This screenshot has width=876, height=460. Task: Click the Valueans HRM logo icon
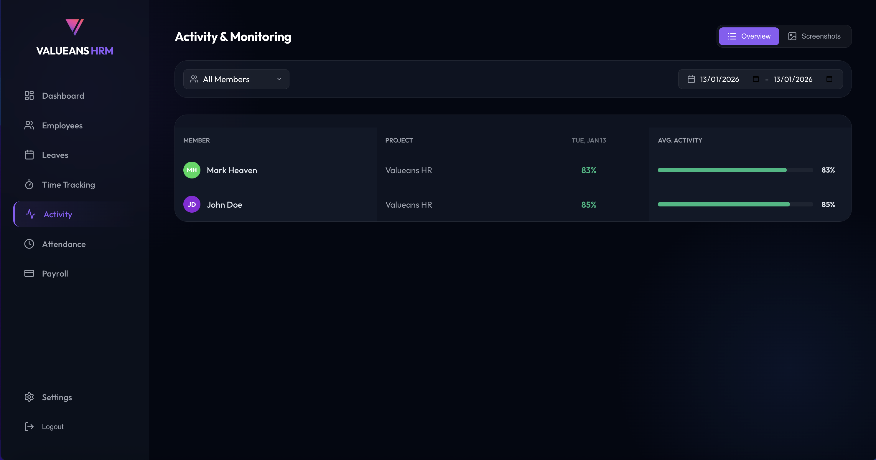(x=75, y=27)
